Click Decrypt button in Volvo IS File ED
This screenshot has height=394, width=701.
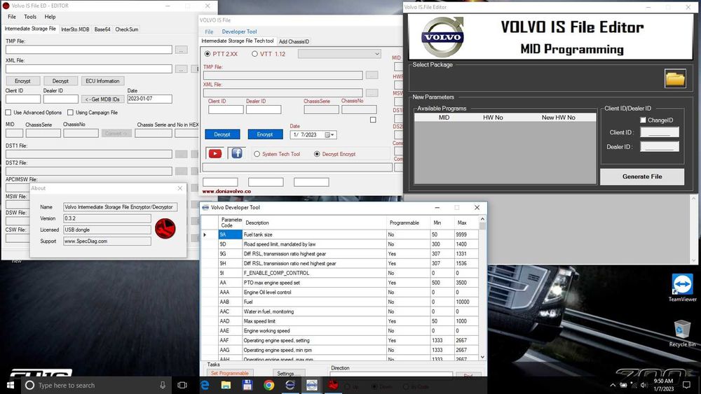[60, 80]
